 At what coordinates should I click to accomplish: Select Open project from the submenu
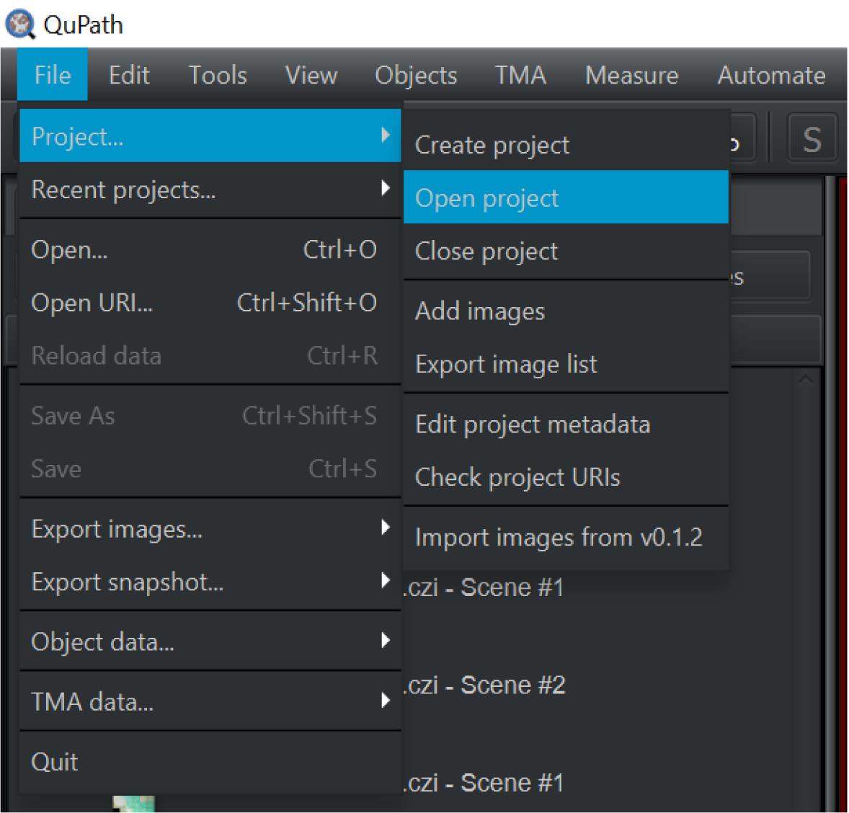click(x=487, y=198)
